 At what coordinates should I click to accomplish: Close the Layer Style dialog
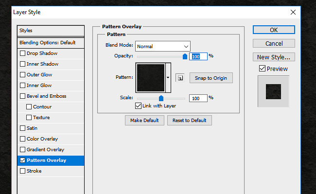tap(293, 12)
